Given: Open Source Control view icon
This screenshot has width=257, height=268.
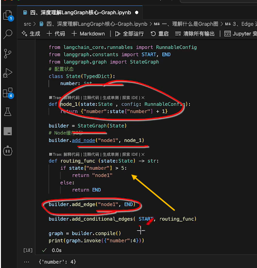Looking at the screenshot, I should [7, 54].
